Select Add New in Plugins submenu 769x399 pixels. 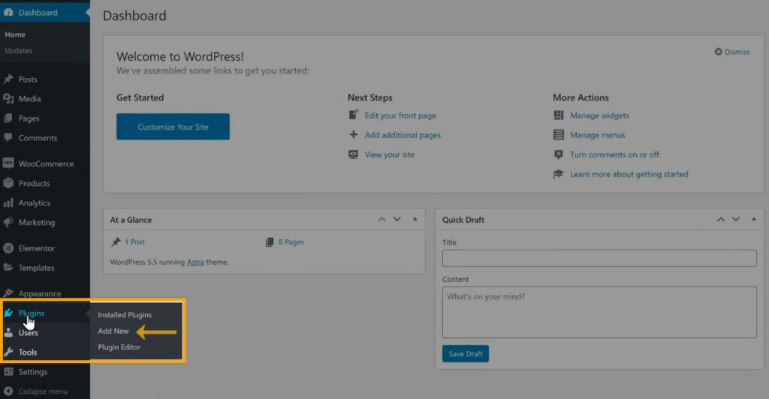(113, 331)
